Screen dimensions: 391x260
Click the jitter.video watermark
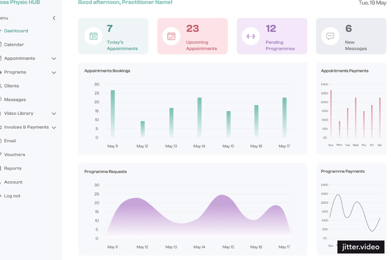360,247
